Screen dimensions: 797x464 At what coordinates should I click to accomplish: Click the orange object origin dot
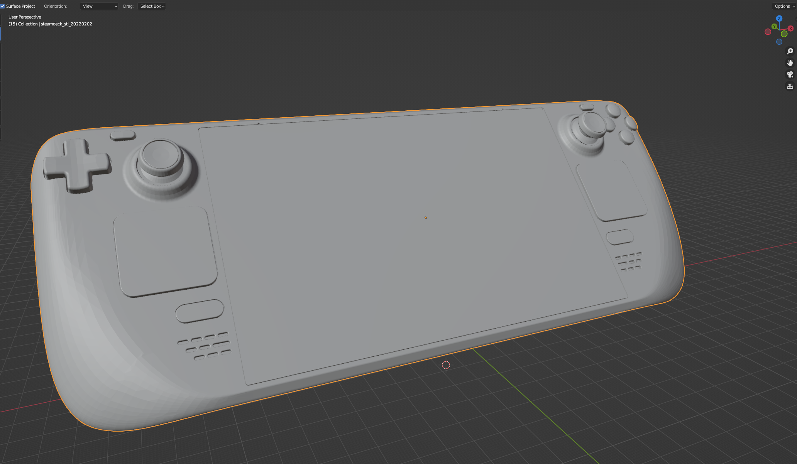coord(426,218)
